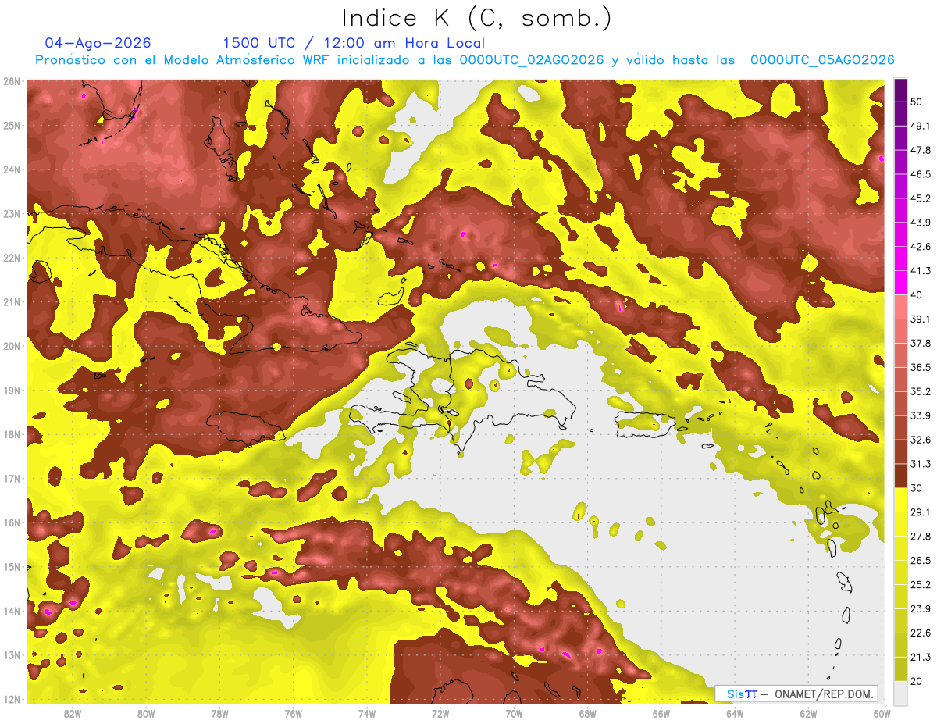Screen dimensions: 937x724
Task: Click the color scale value "23.9"
Action: (x=921, y=609)
